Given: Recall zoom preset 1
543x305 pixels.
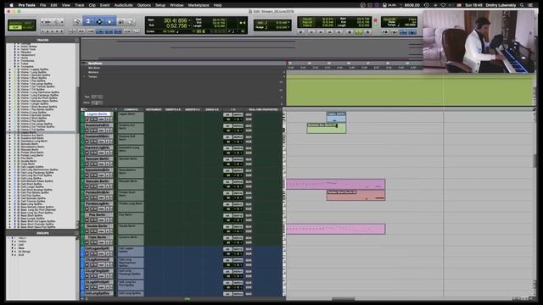Looking at the screenshot, I should [x=42, y=30].
